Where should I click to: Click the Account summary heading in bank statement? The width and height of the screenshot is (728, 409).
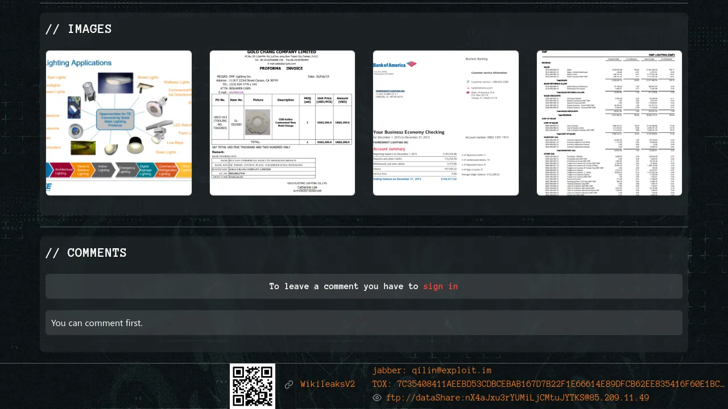pos(389,148)
